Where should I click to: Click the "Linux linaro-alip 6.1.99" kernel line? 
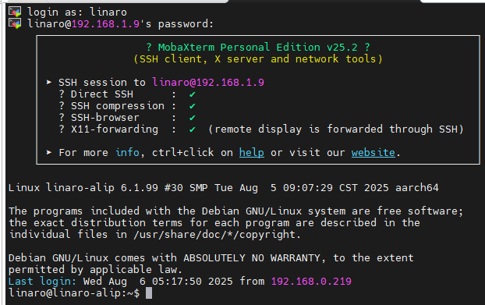tap(223, 187)
